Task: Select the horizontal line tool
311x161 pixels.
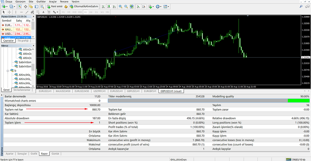Action: tap(21, 12)
